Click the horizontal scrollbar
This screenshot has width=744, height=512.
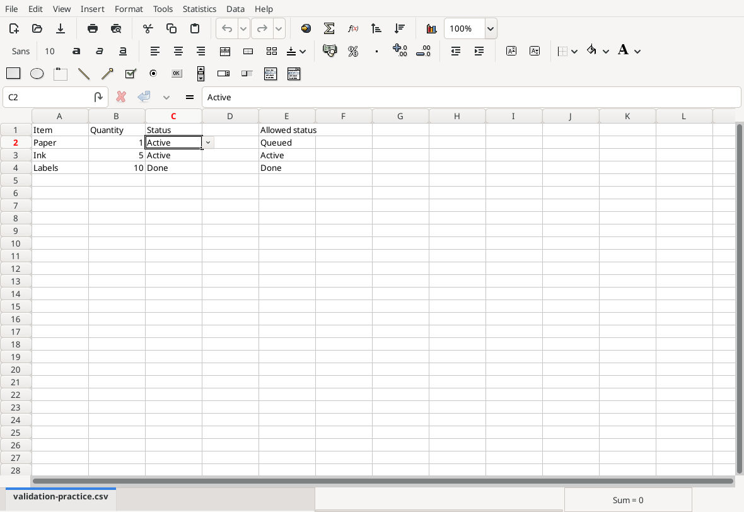[383, 481]
